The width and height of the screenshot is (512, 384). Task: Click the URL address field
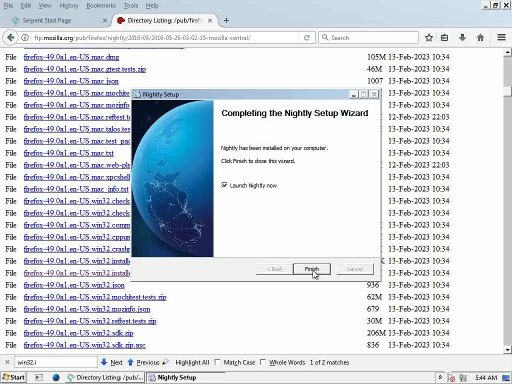point(165,38)
